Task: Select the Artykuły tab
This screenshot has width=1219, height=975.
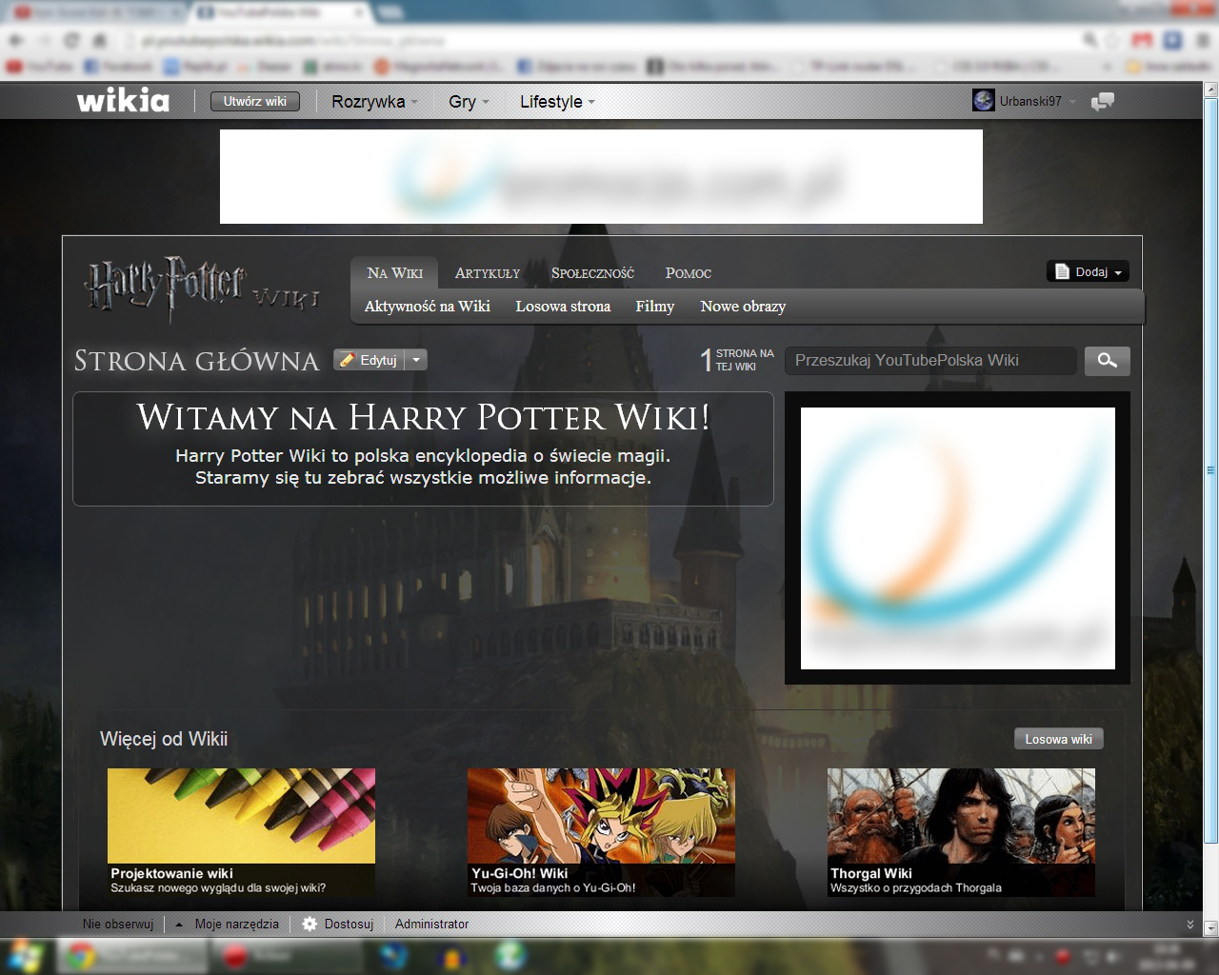Action: click(488, 272)
